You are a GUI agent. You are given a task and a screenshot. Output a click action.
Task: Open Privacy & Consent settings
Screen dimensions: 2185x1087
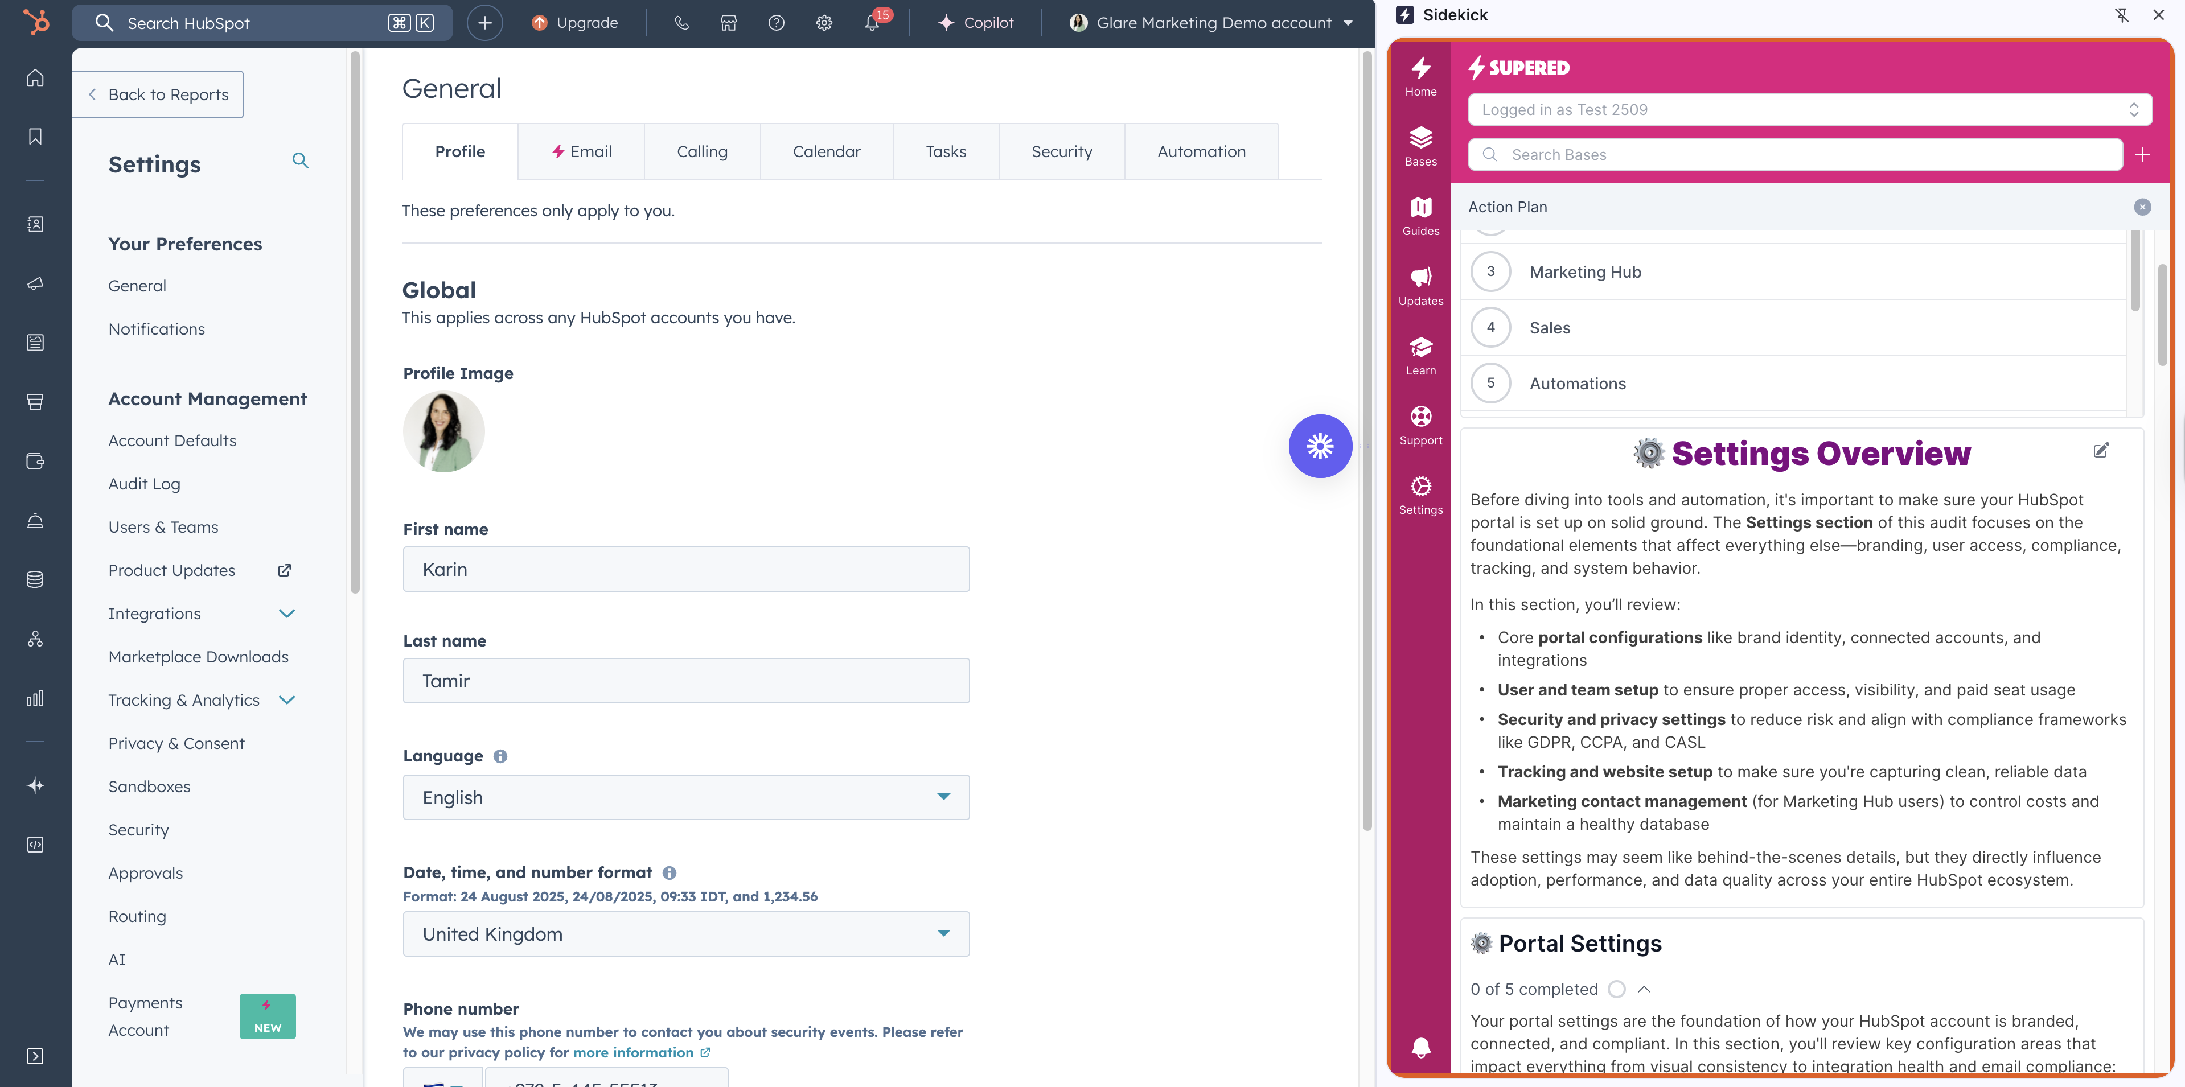click(x=175, y=743)
